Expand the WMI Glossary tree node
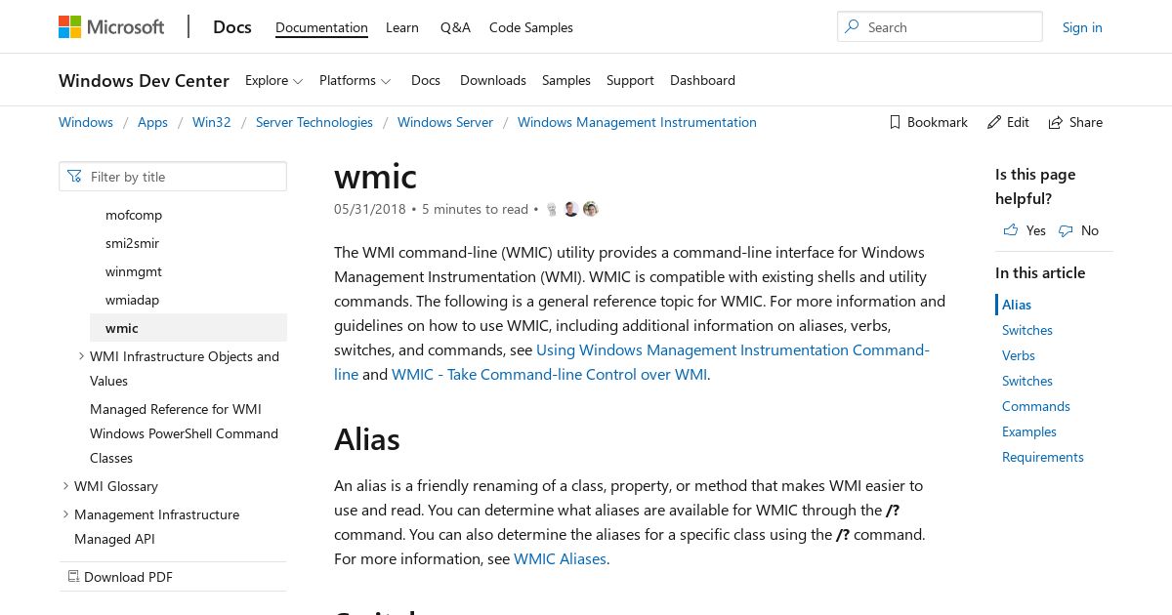 pos(65,486)
